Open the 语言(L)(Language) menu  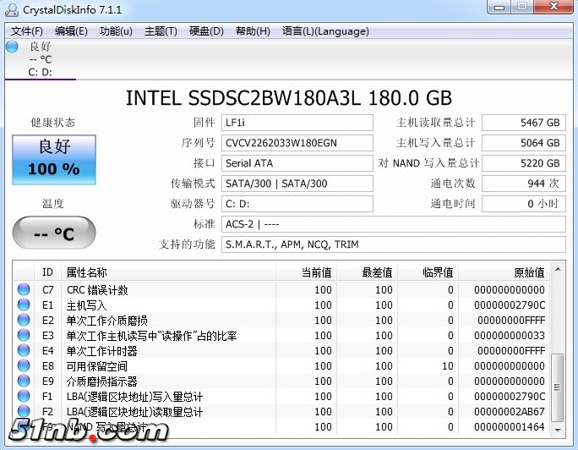click(x=325, y=31)
